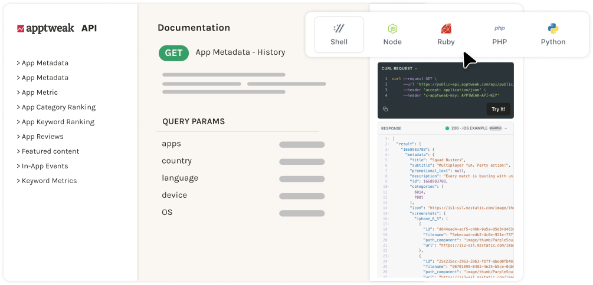Click the "title": "Squad Busters" line
Screen dimensions: 593x285
click(438, 160)
